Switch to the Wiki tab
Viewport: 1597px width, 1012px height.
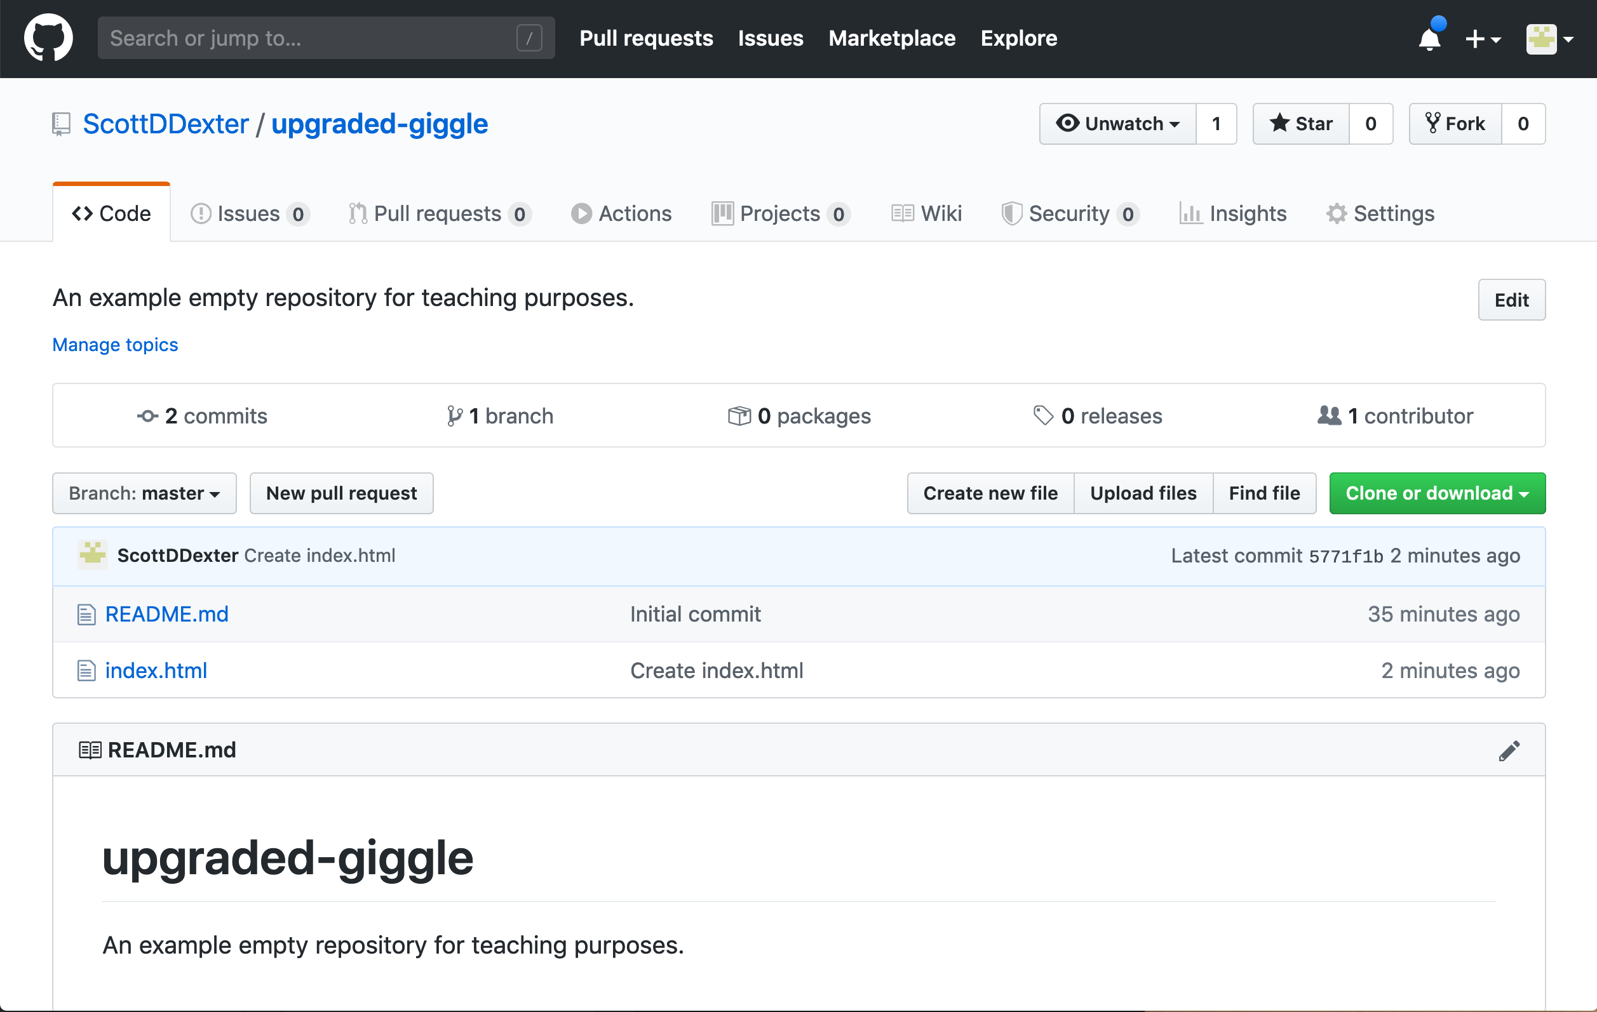(x=926, y=213)
